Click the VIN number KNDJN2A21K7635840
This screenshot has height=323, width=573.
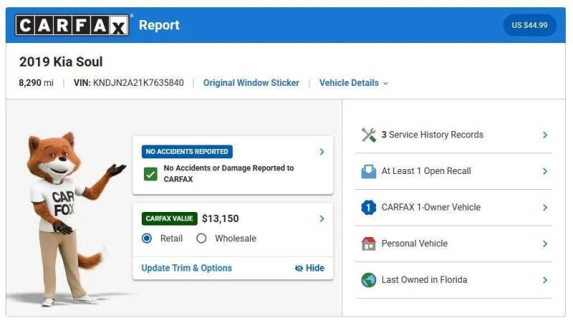pos(138,83)
